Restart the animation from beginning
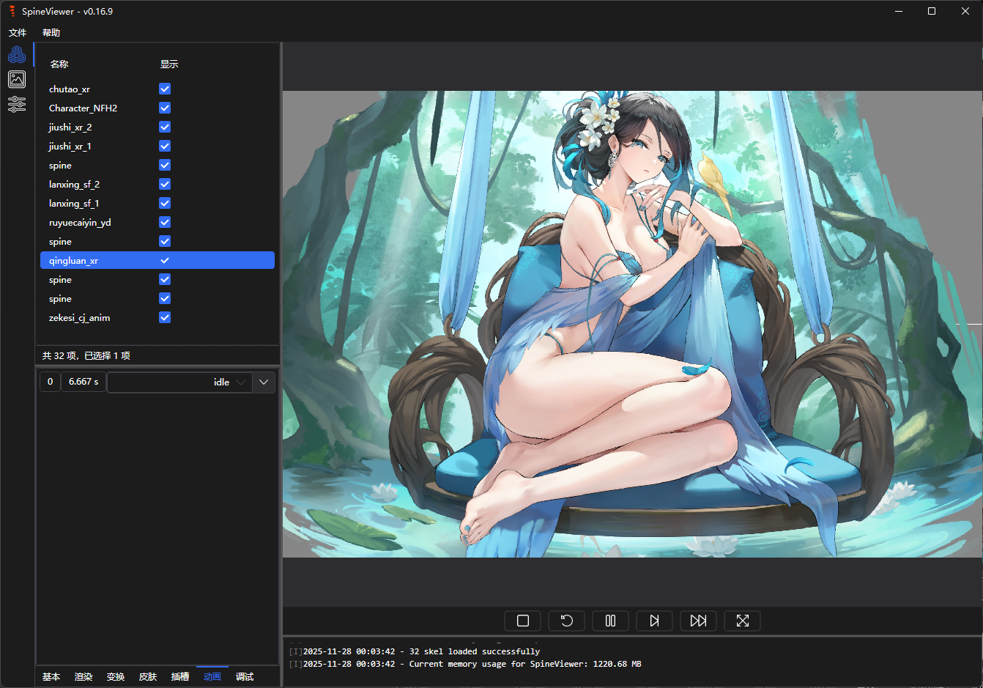The image size is (983, 688). (567, 621)
